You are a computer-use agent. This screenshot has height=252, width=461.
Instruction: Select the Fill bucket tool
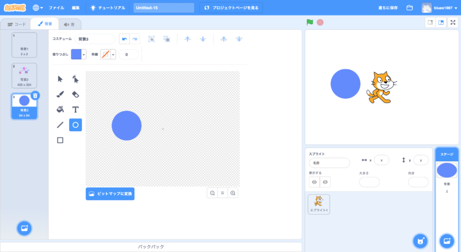pyautogui.click(x=60, y=109)
